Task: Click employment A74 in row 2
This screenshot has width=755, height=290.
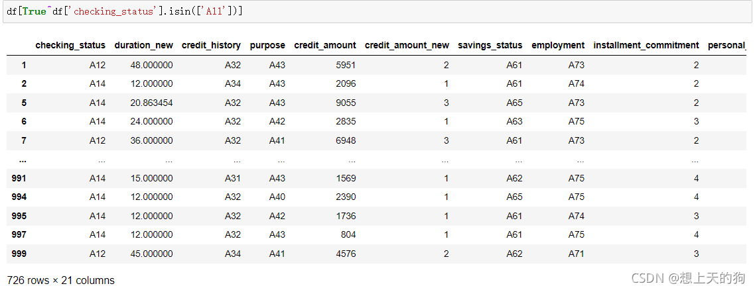Action: tap(577, 83)
